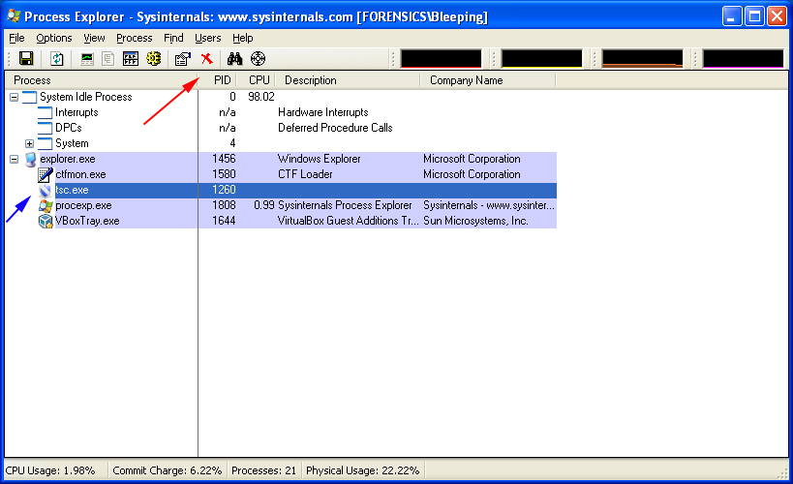Click the Physical Usage status bar entry
Image resolution: width=793 pixels, height=484 pixels.
coord(363,470)
